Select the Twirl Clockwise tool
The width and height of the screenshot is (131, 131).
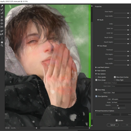tap(2, 17)
